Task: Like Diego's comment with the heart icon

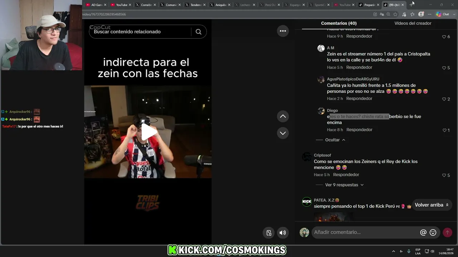Action: click(x=444, y=130)
